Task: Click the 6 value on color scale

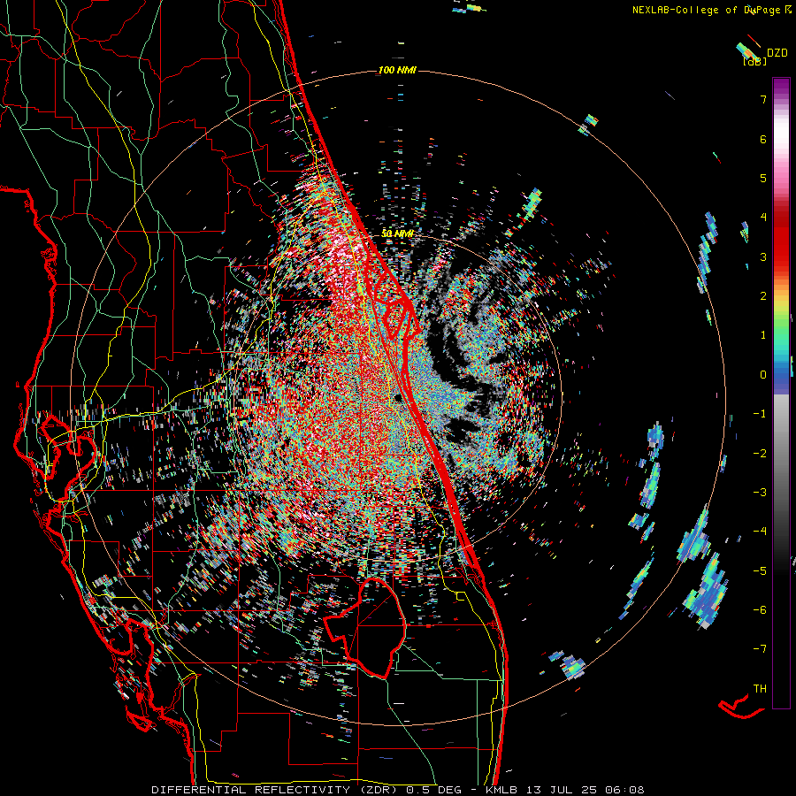Action: coord(763,139)
